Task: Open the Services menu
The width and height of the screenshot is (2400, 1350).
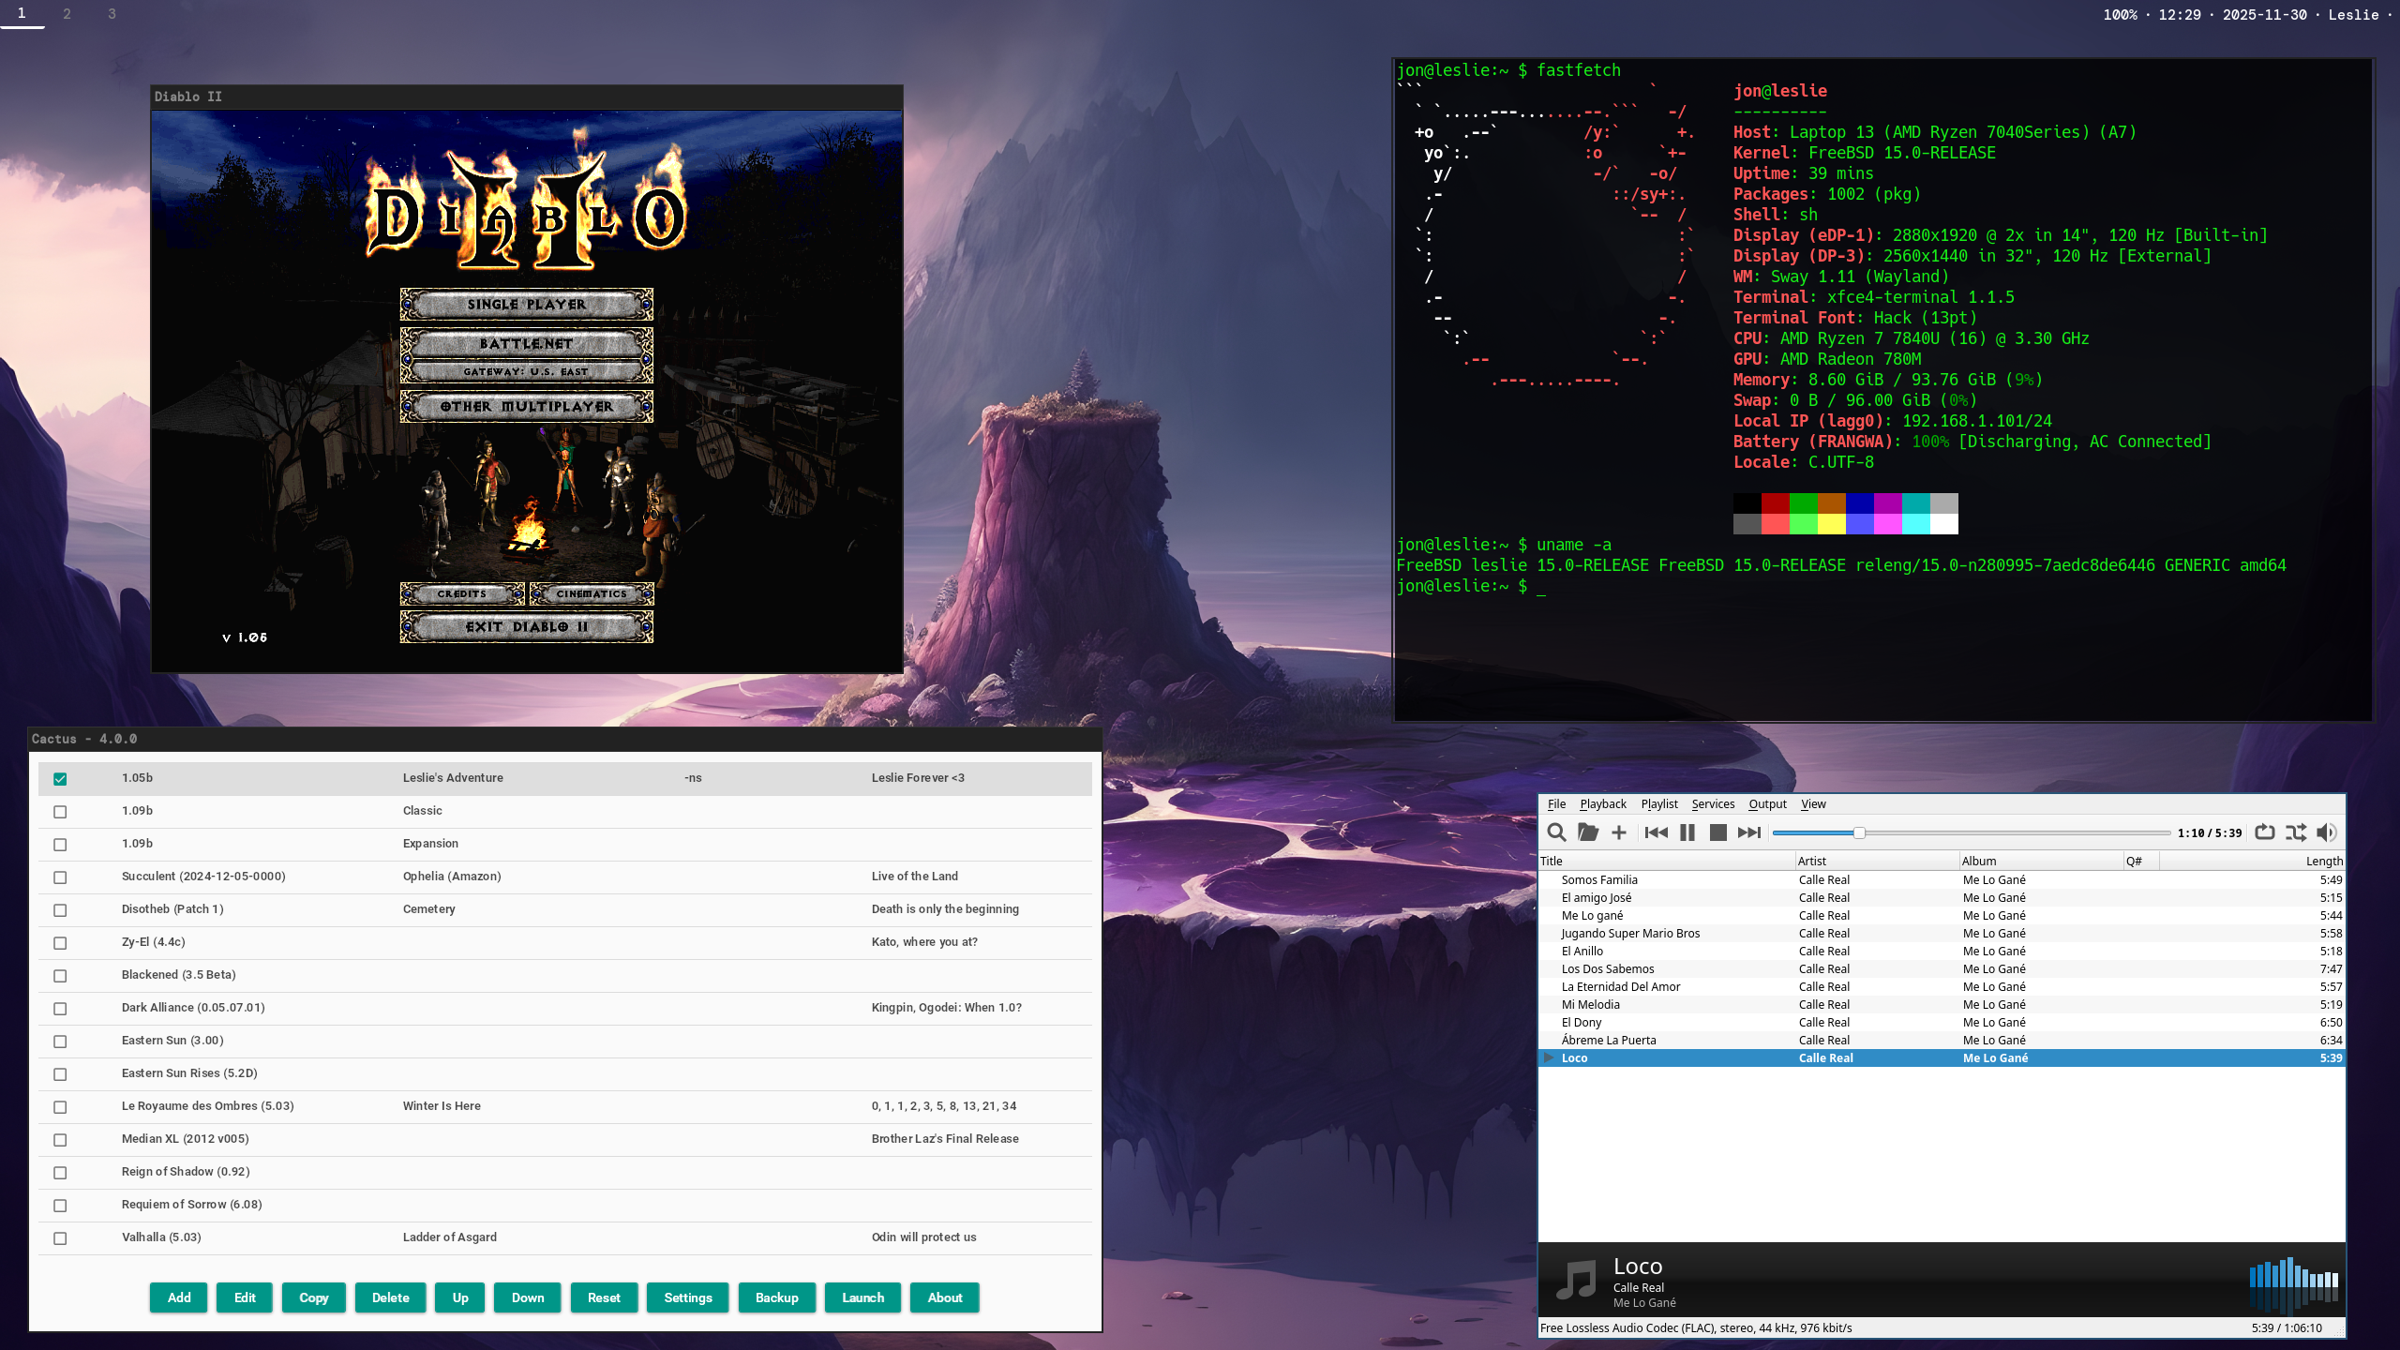Action: pyautogui.click(x=1712, y=804)
